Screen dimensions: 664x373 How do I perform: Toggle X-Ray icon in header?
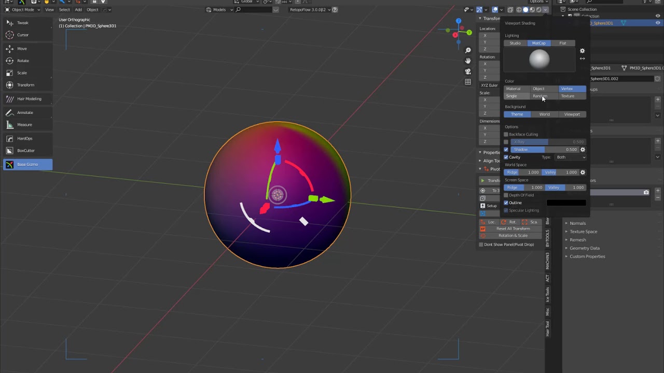click(510, 9)
